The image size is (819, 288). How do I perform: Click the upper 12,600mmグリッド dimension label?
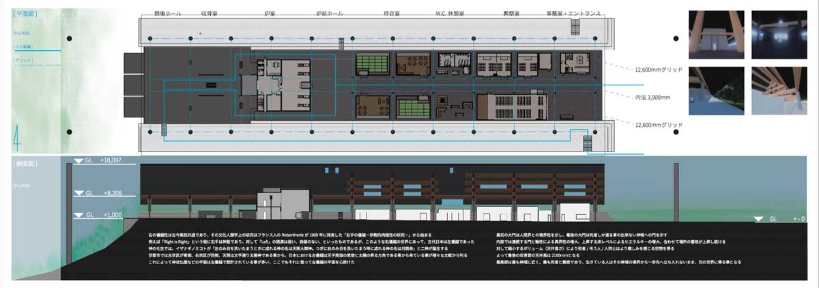click(x=659, y=70)
